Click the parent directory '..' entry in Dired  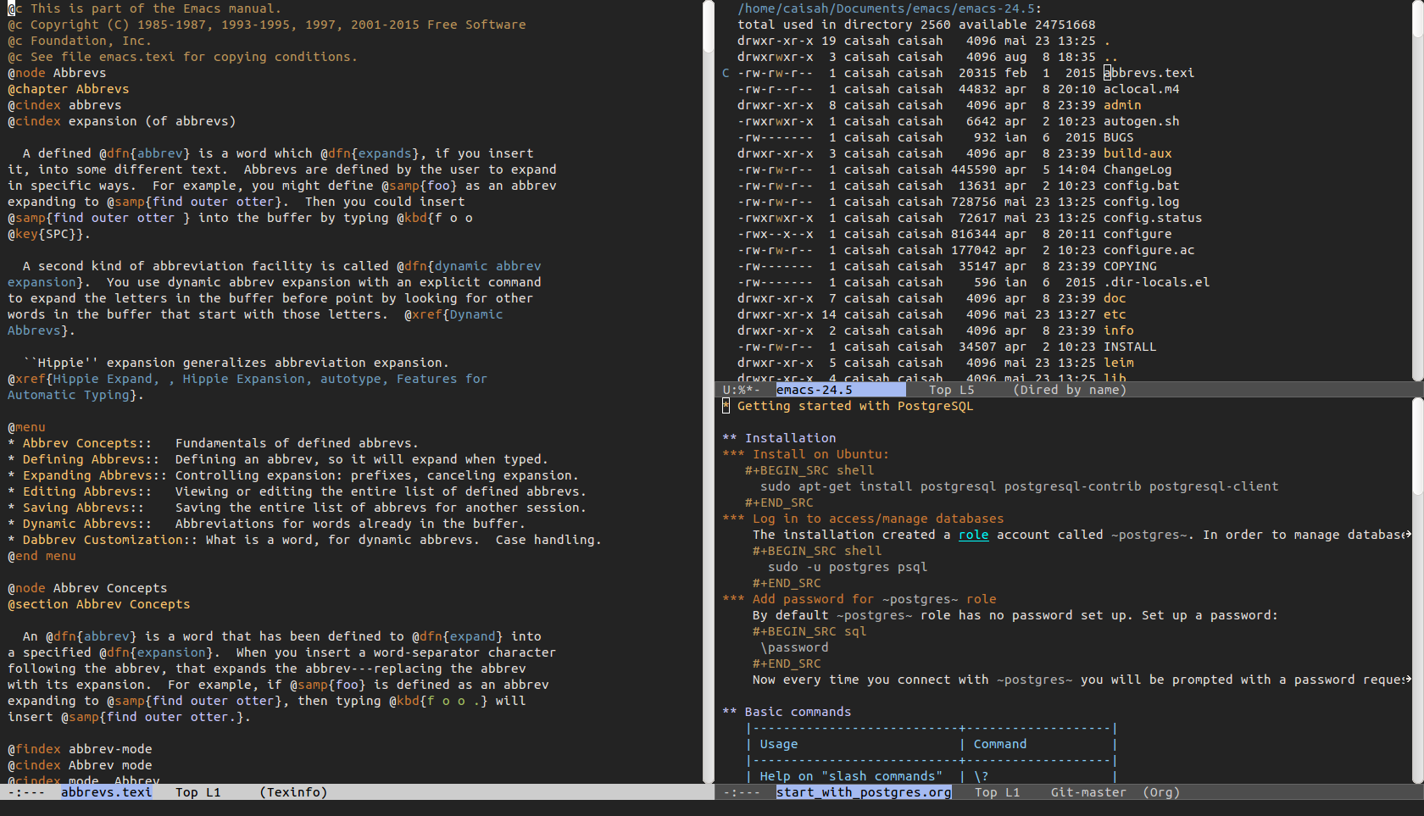[x=1110, y=57]
